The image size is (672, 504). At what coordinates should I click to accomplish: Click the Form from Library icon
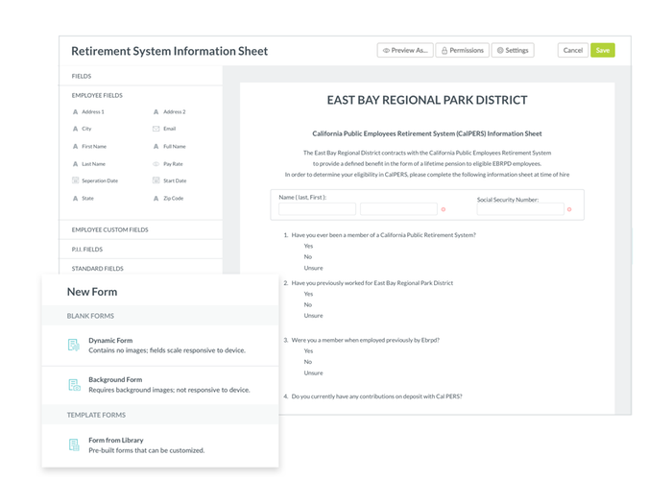tap(74, 444)
